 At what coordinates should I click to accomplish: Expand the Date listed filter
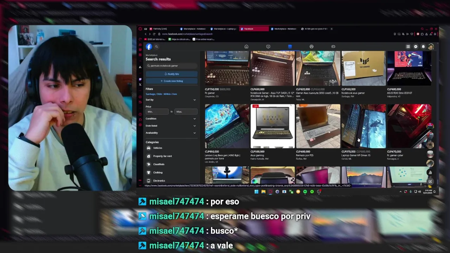pos(171,126)
